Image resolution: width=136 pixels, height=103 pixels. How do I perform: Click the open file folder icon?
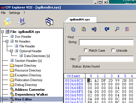(x=8, y=22)
